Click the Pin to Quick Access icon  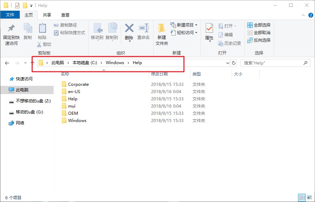pos(11,29)
